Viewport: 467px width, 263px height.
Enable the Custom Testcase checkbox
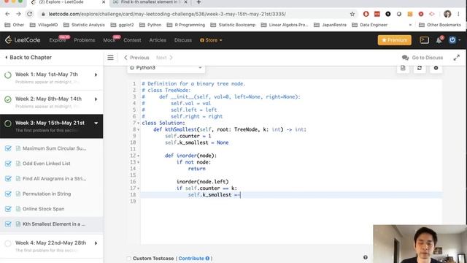[128, 259]
